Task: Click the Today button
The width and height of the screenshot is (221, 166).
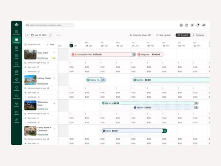Action: [58, 35]
